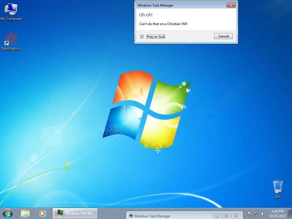
Task: Launch Windows Explorer from the taskbar
Action: (x=25, y=214)
